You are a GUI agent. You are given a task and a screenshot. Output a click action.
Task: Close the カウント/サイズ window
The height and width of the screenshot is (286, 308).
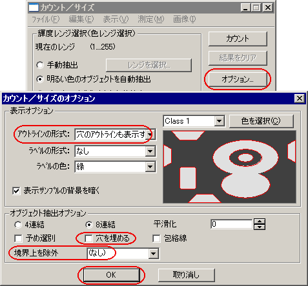click(268, 8)
